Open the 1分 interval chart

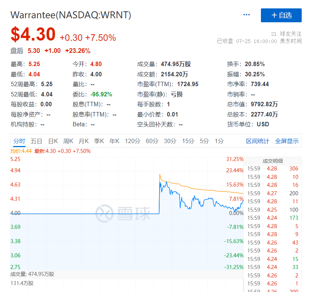[x=219, y=141]
